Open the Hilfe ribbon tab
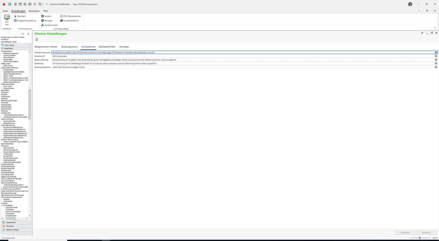This screenshot has width=439, height=241. coord(46,11)
